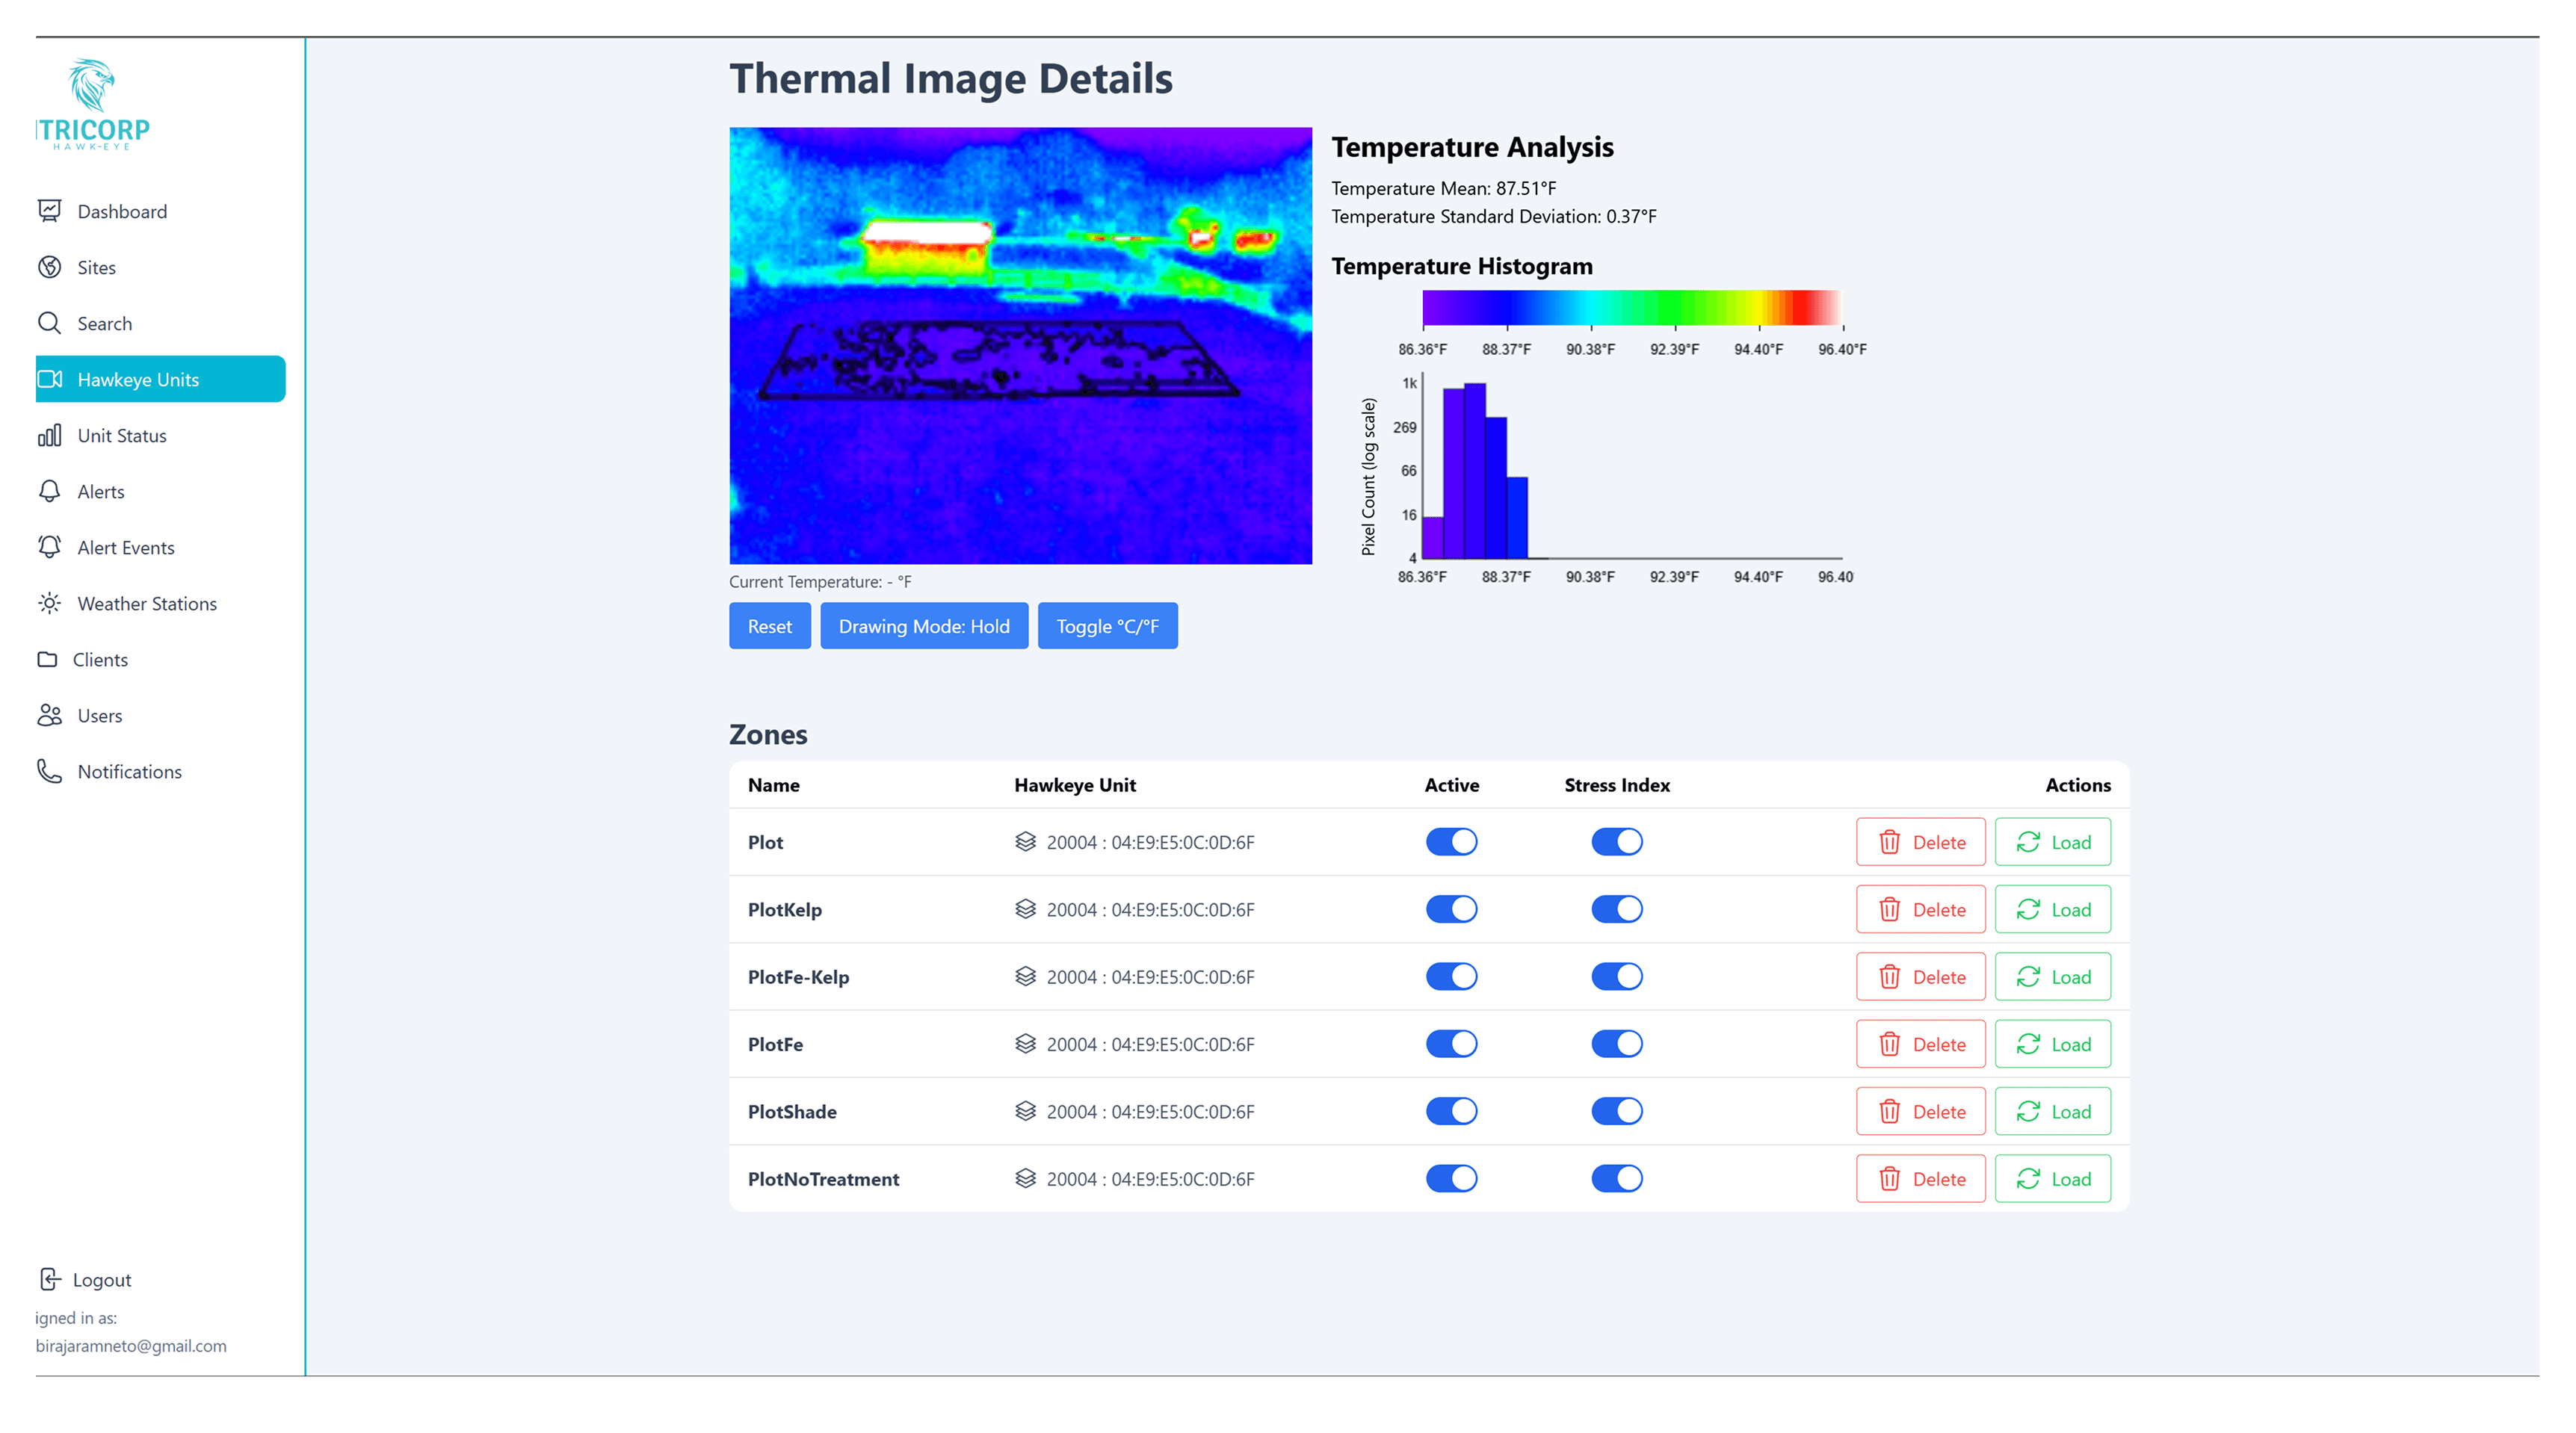Open the Alert Events menu item

click(125, 547)
